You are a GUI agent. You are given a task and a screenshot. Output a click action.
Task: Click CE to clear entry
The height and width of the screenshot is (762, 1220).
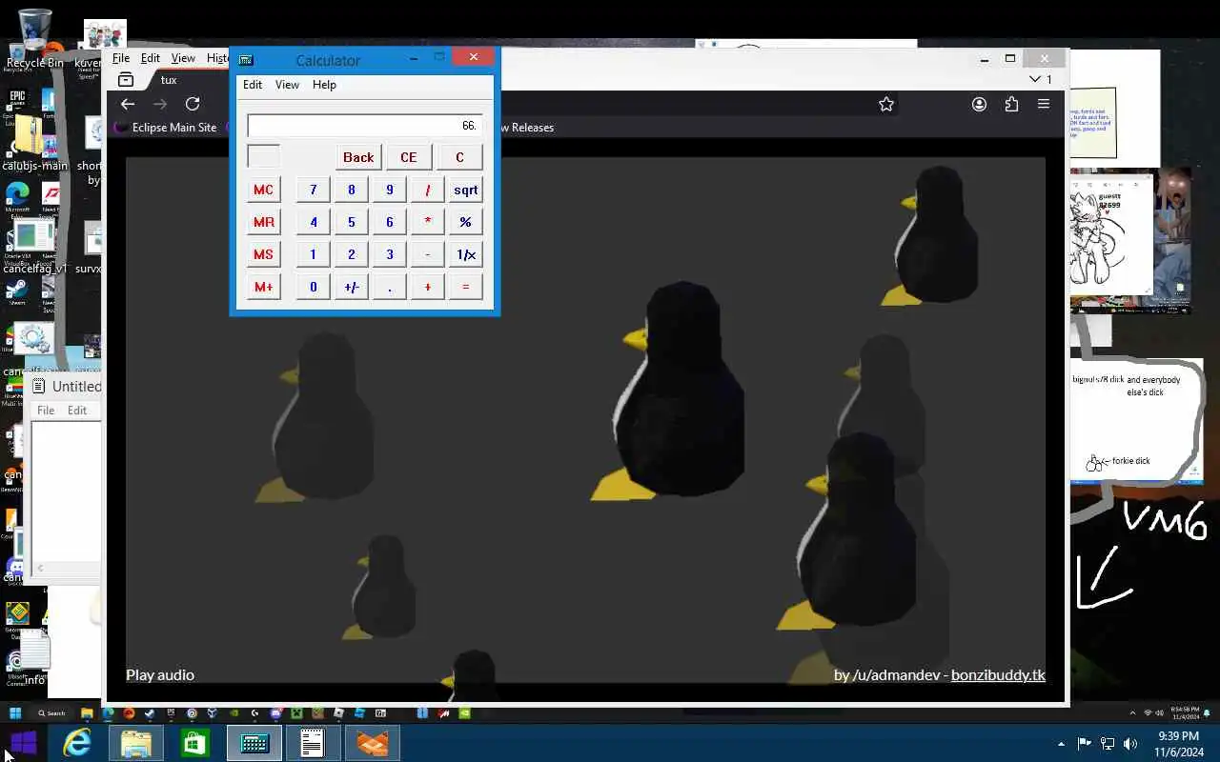[409, 157]
